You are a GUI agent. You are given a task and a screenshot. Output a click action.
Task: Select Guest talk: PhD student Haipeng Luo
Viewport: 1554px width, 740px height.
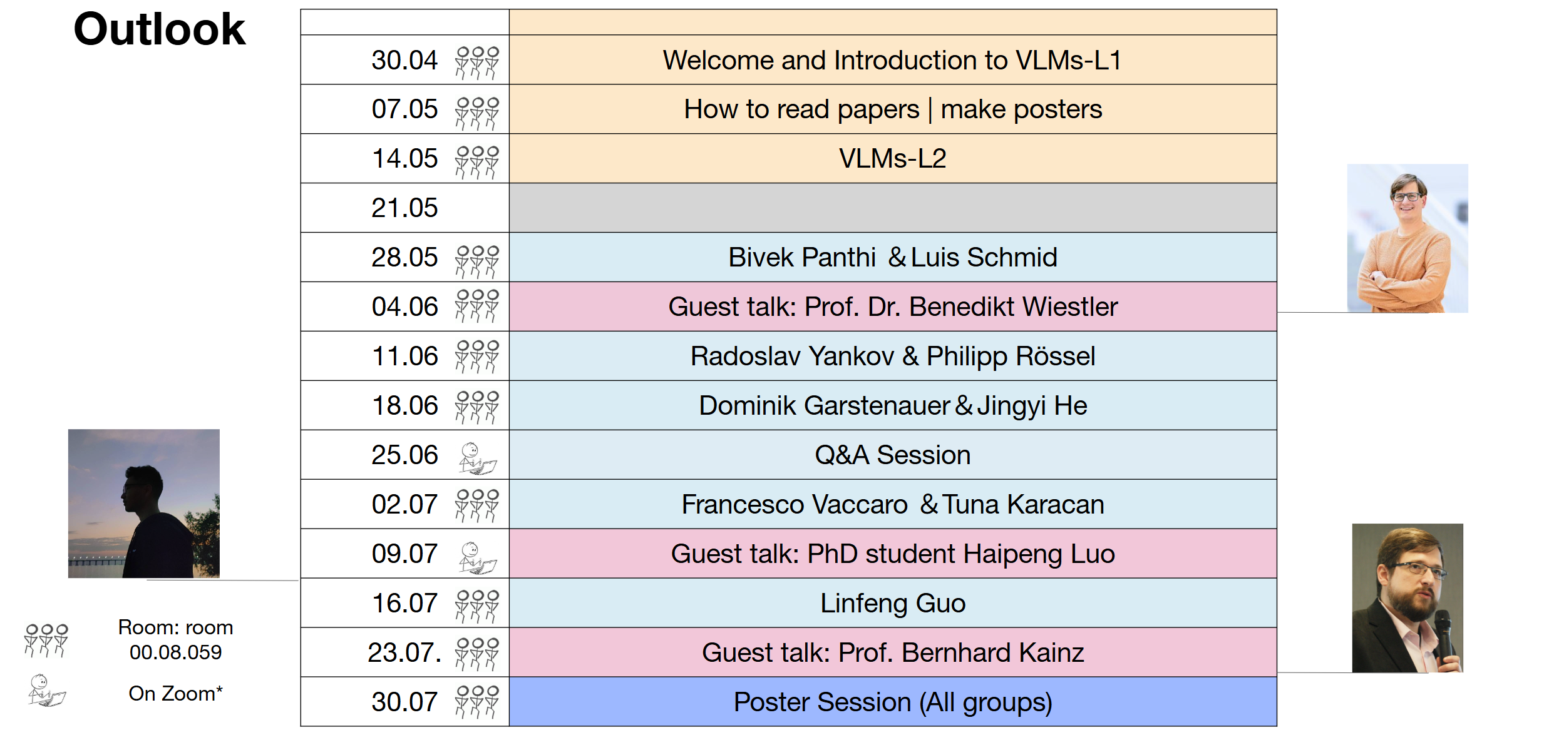coord(893,554)
